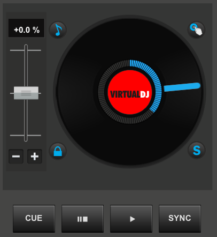
Task: Click the pause/stop button
Action: (x=82, y=218)
